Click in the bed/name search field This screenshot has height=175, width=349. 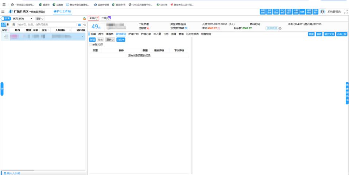tap(47, 25)
